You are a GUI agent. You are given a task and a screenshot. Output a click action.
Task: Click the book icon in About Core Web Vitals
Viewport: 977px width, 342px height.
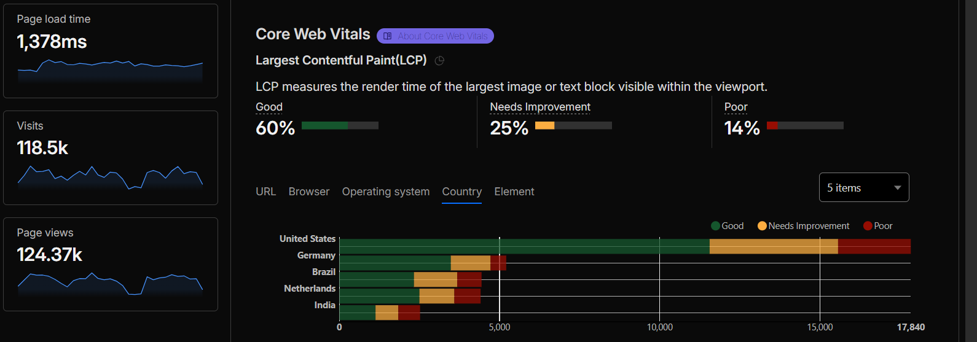(x=388, y=36)
